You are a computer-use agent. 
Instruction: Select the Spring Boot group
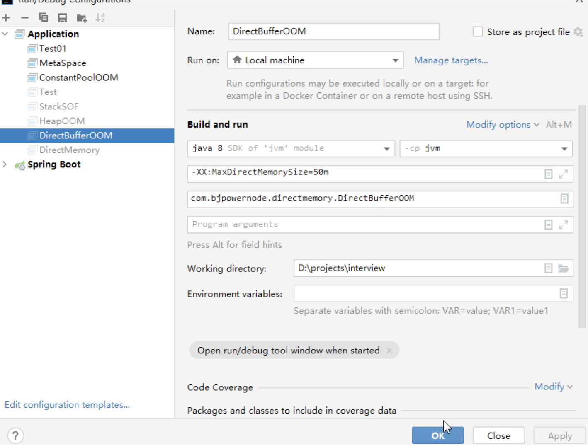tap(54, 164)
